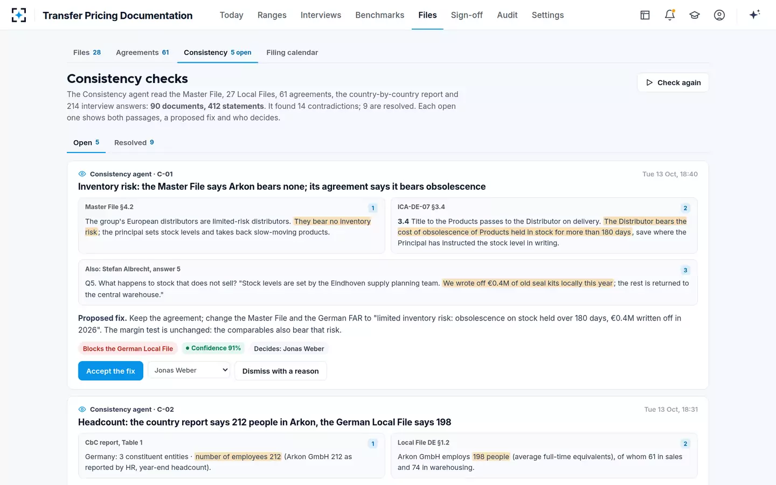The height and width of the screenshot is (485, 776).
Task: Select the Files top navigation item
Action: click(x=428, y=15)
